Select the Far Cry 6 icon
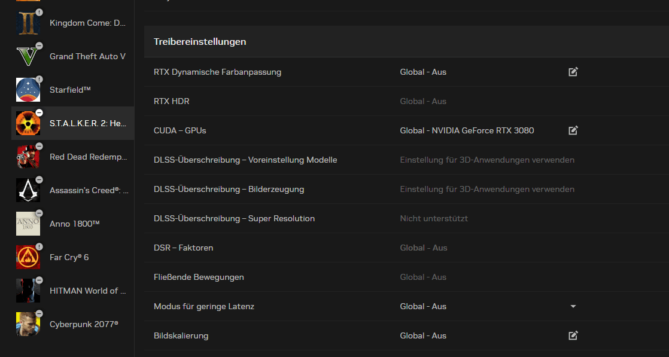 click(28, 257)
